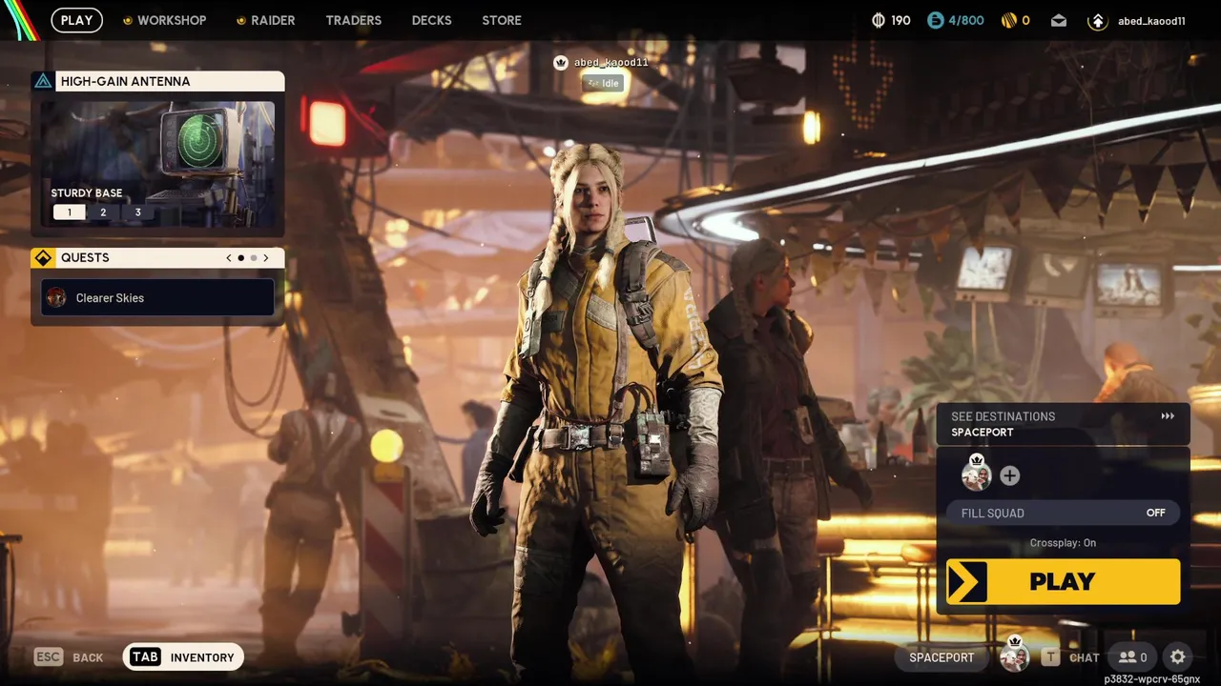
Task: Click the Idle status badge above the character
Action: [x=603, y=84]
